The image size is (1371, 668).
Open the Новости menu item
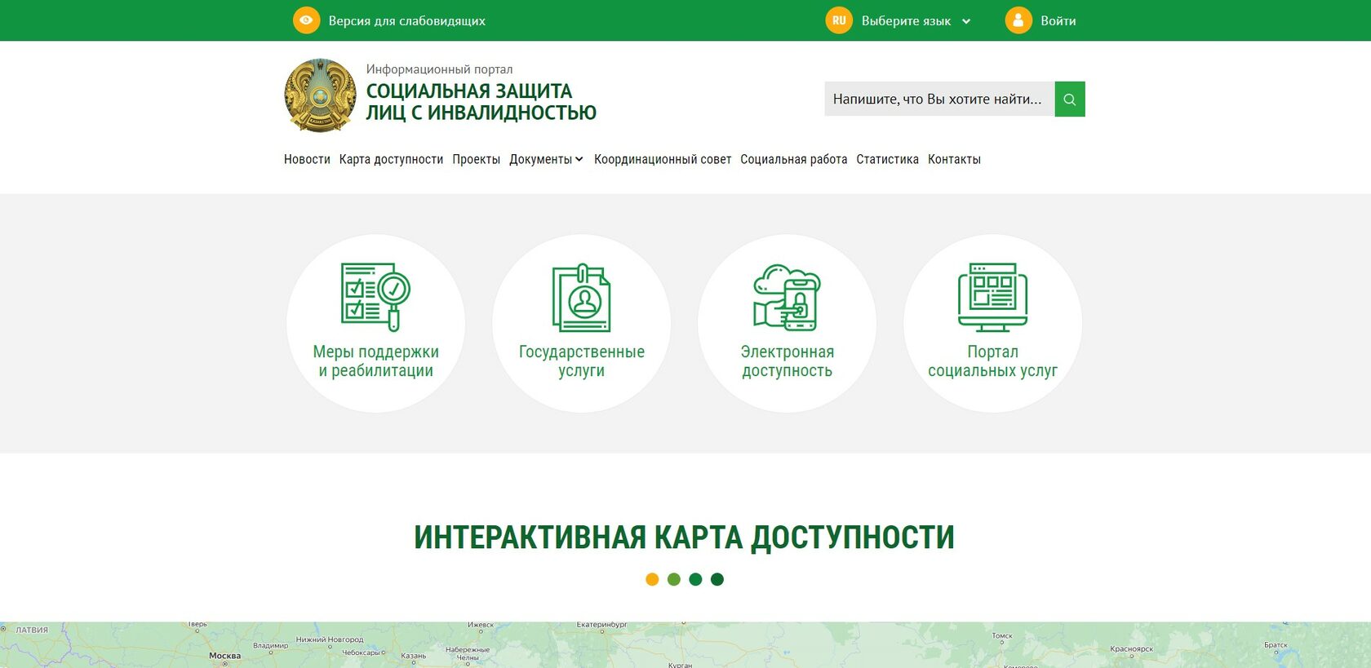tap(307, 160)
